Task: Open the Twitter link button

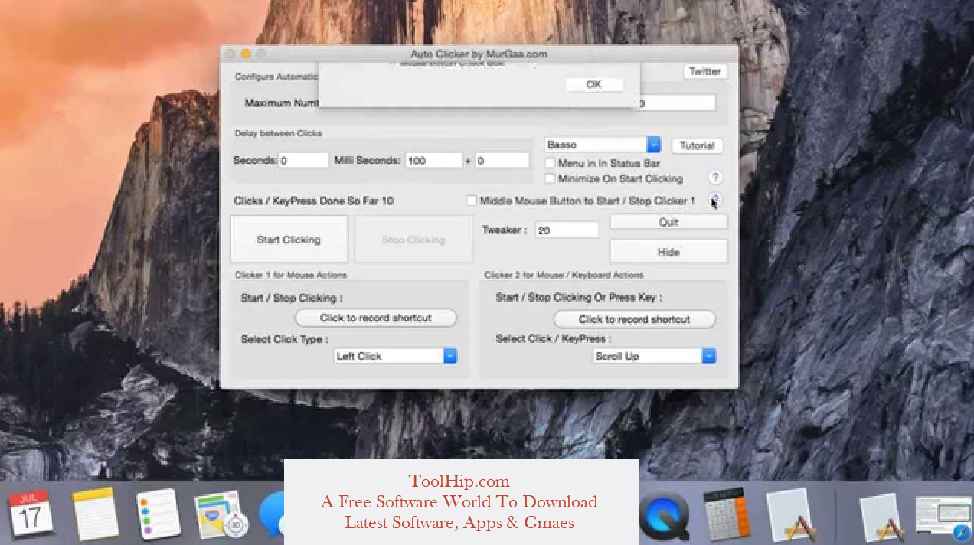Action: (x=704, y=71)
